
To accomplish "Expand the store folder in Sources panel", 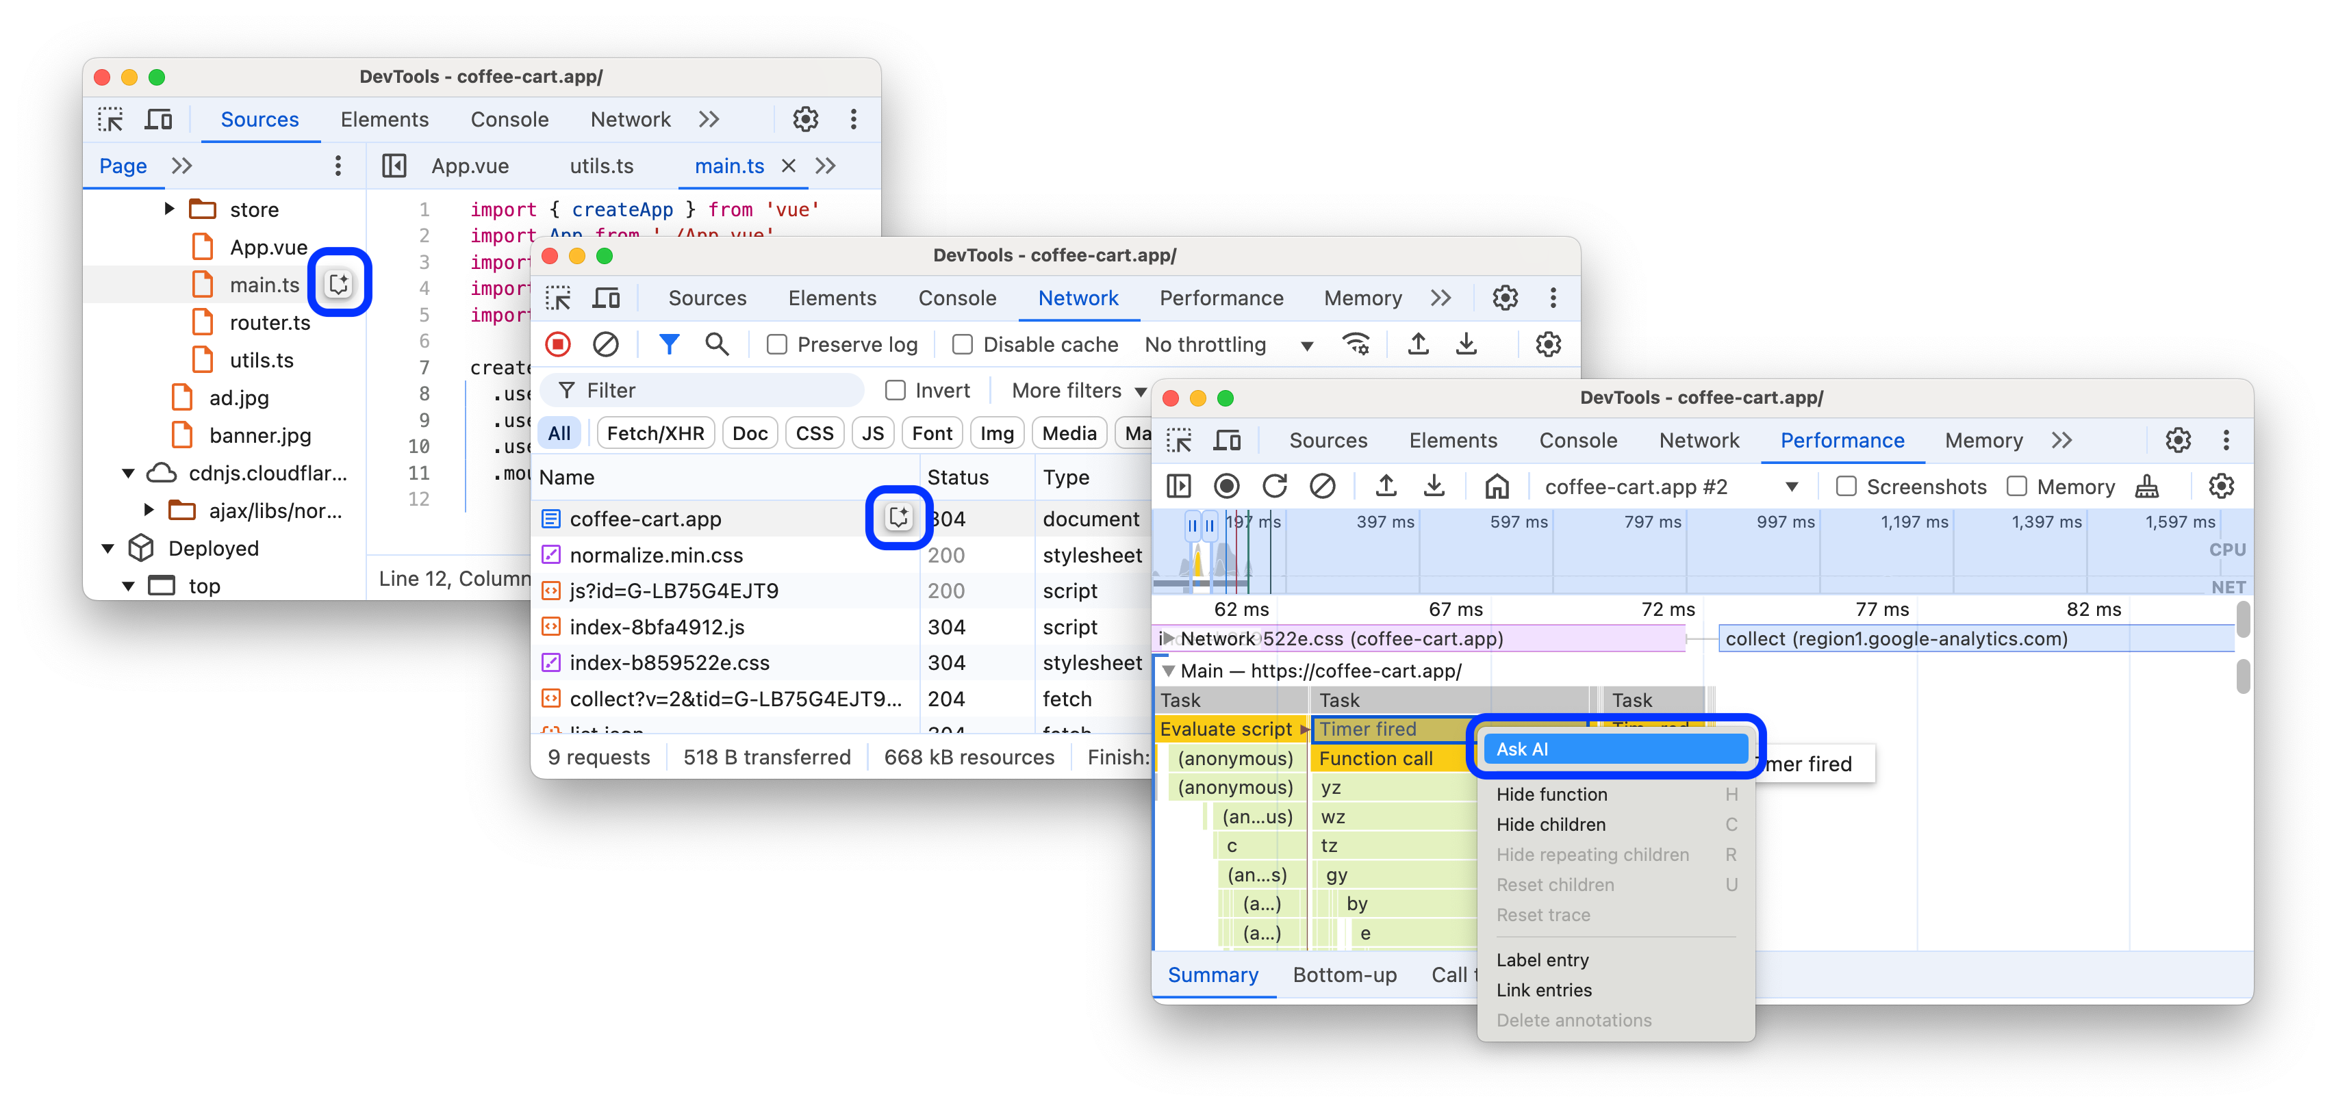I will tap(176, 209).
